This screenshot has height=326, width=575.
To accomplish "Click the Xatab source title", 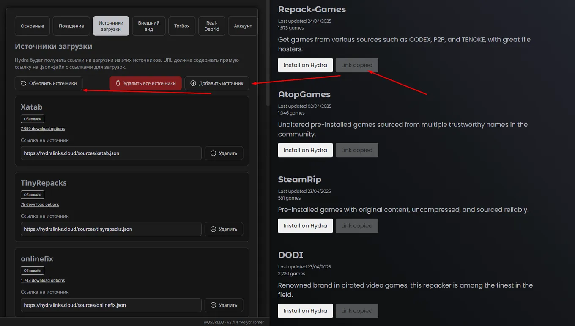I will [32, 107].
